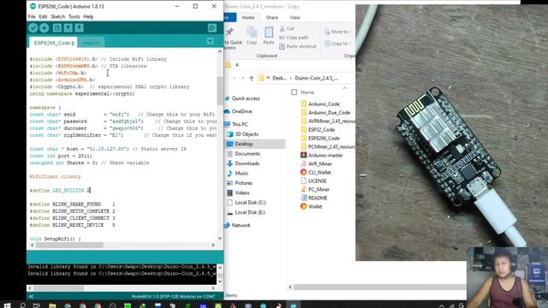
Task: Click the Arduino editor vertical scrollbar
Action: click(x=220, y=91)
